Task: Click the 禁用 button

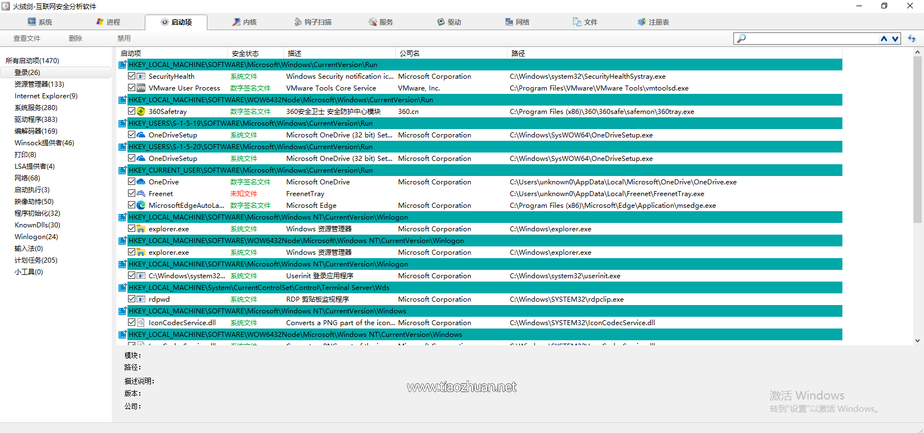Action: pyautogui.click(x=124, y=39)
